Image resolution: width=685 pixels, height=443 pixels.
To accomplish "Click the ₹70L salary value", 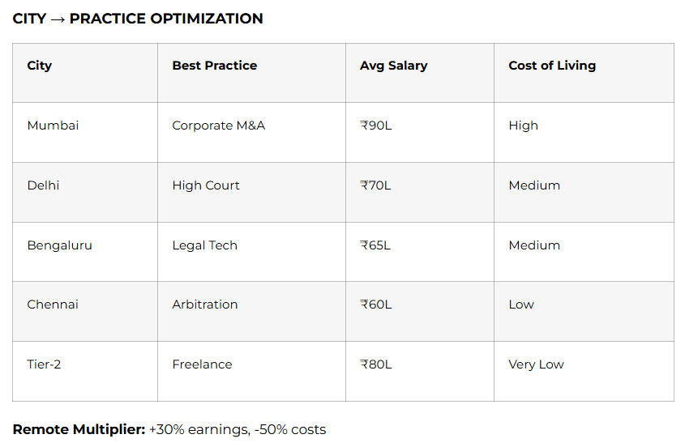I will 375,185.
